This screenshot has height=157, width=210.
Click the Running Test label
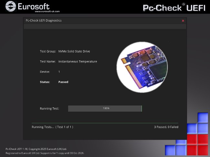pyautogui.click(x=49, y=109)
